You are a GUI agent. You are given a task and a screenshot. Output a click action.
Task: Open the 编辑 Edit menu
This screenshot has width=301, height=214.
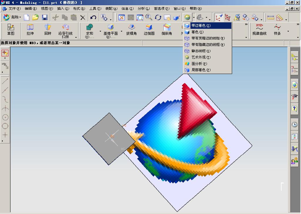[31, 9]
